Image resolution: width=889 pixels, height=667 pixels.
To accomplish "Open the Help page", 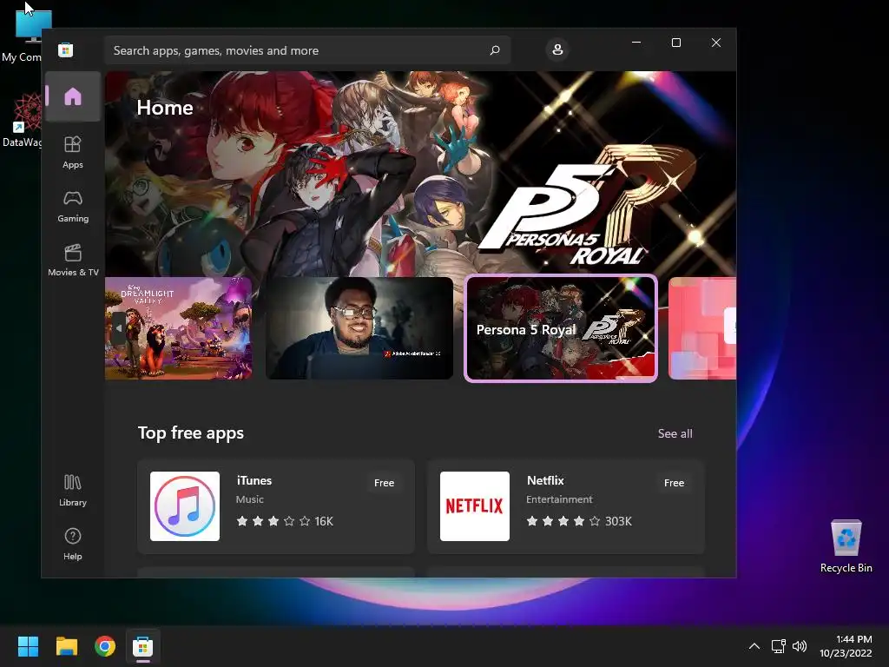I will [x=73, y=544].
